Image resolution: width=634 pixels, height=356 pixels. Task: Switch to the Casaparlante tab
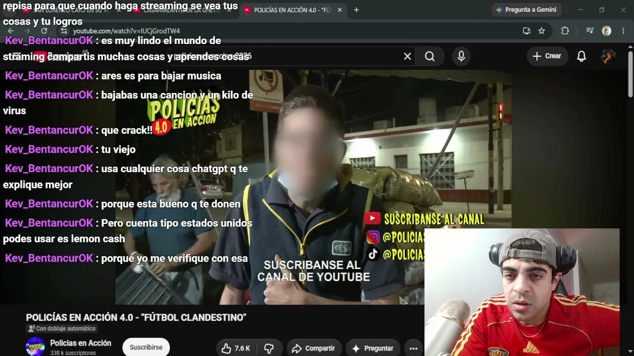coord(181,10)
